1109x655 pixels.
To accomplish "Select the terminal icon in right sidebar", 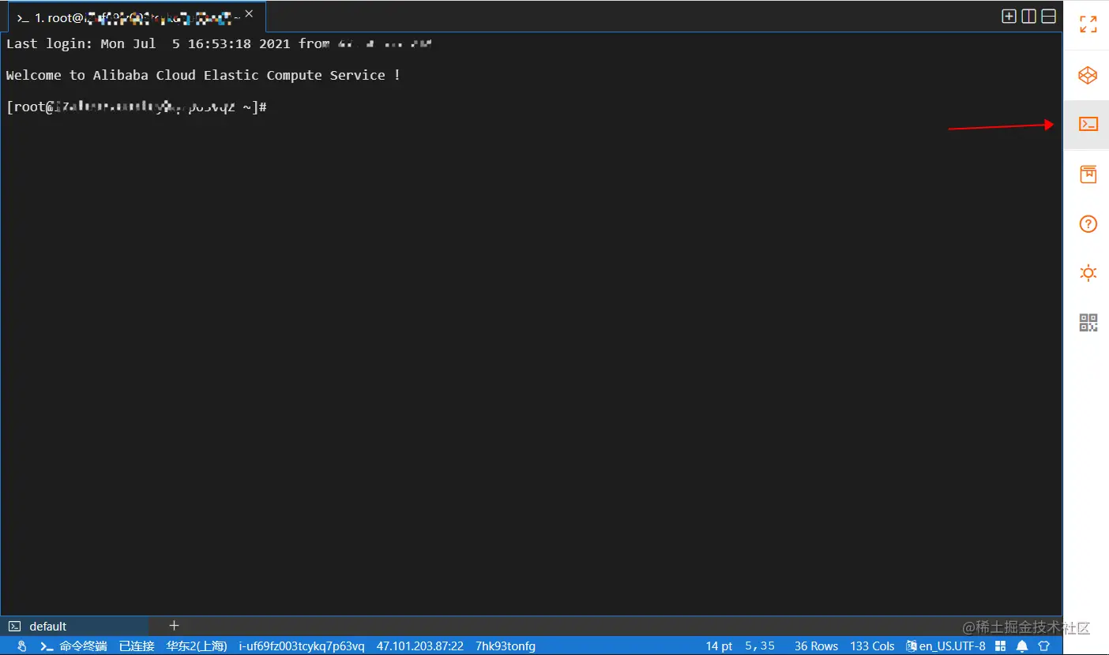I will (1088, 124).
